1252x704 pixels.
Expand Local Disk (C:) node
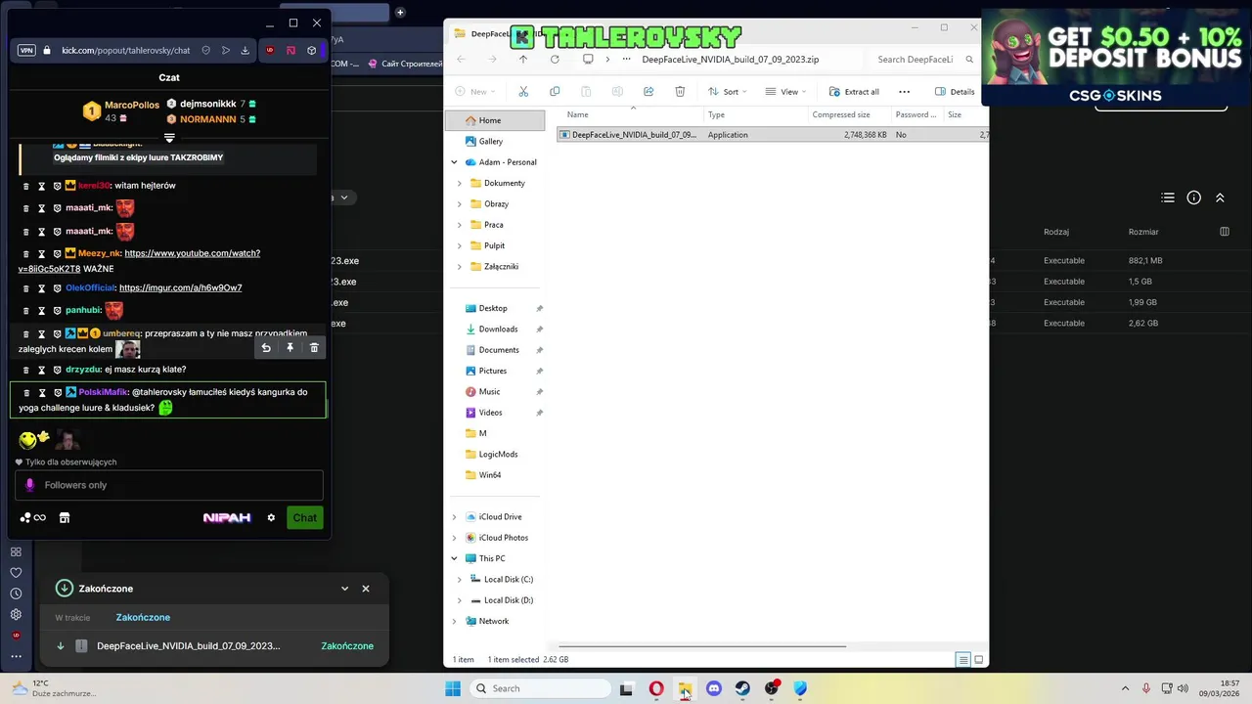(460, 579)
